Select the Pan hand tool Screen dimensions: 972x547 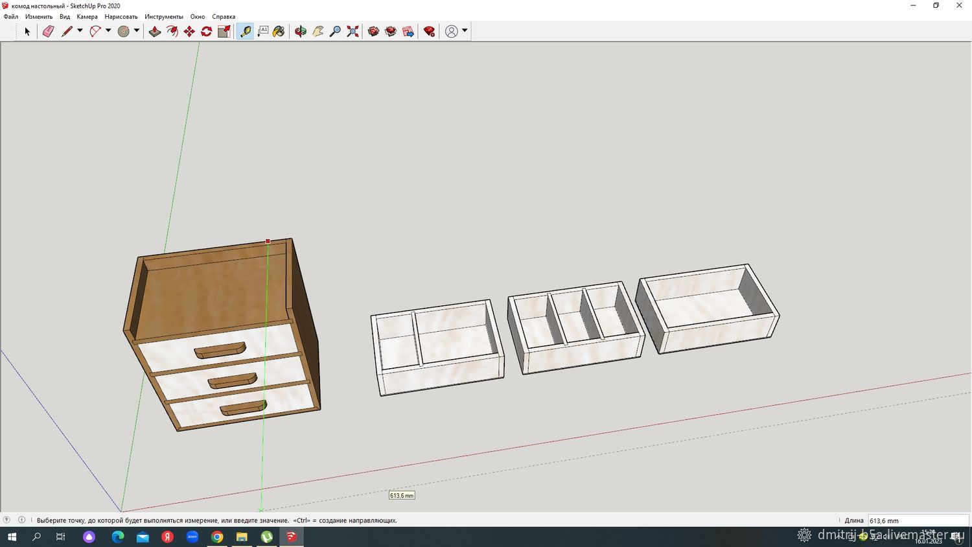click(318, 31)
